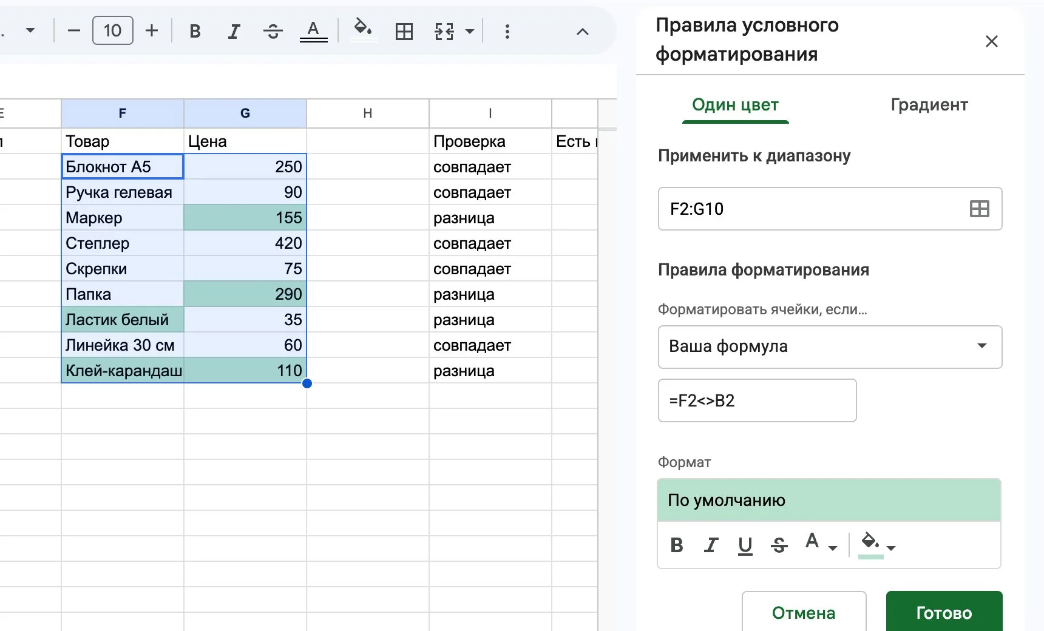Toggle italic in the main toolbar
The width and height of the screenshot is (1044, 631).
234,31
